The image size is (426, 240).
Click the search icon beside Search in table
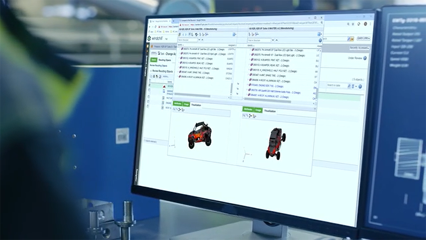[349, 86]
